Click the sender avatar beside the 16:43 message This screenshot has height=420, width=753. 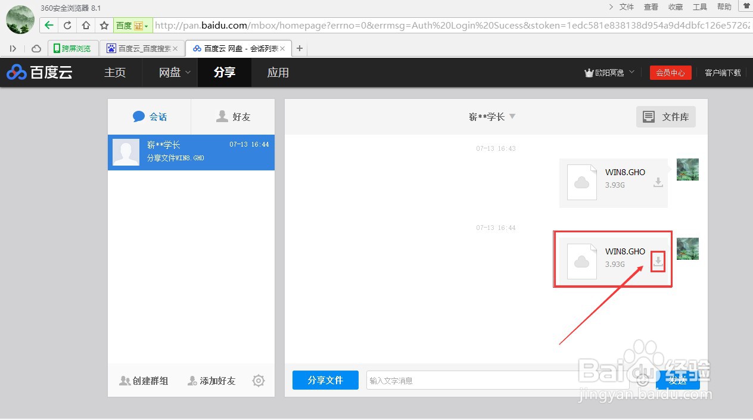click(x=687, y=170)
